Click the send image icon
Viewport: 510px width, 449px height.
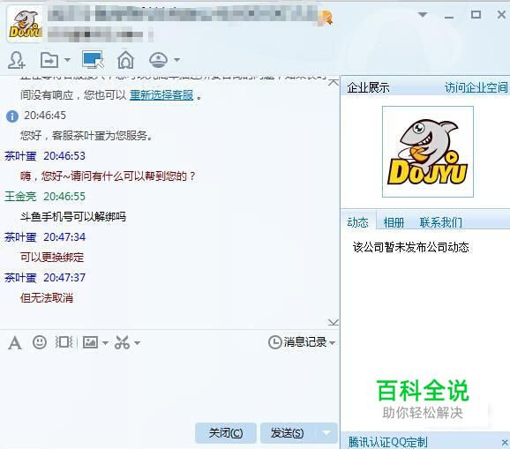(x=90, y=342)
